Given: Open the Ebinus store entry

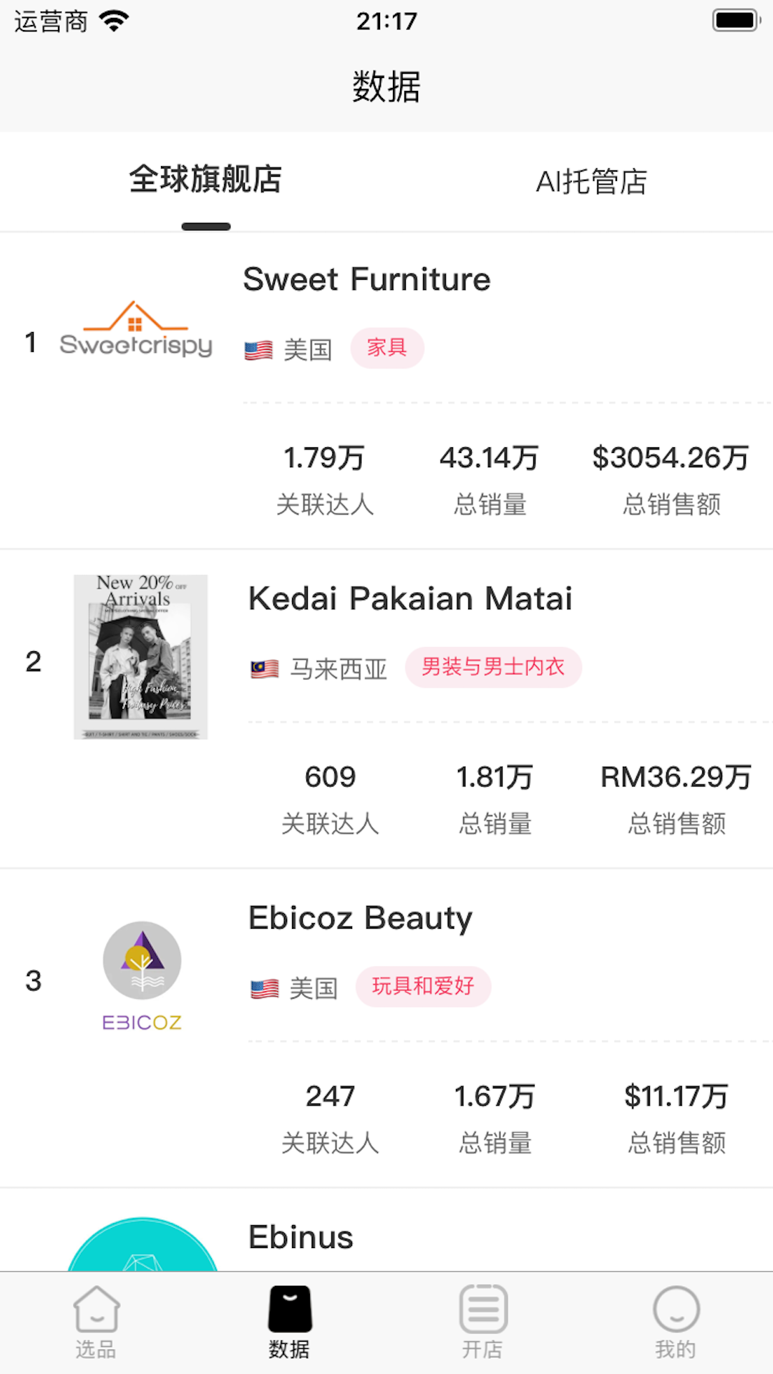Looking at the screenshot, I should (x=301, y=1237).
